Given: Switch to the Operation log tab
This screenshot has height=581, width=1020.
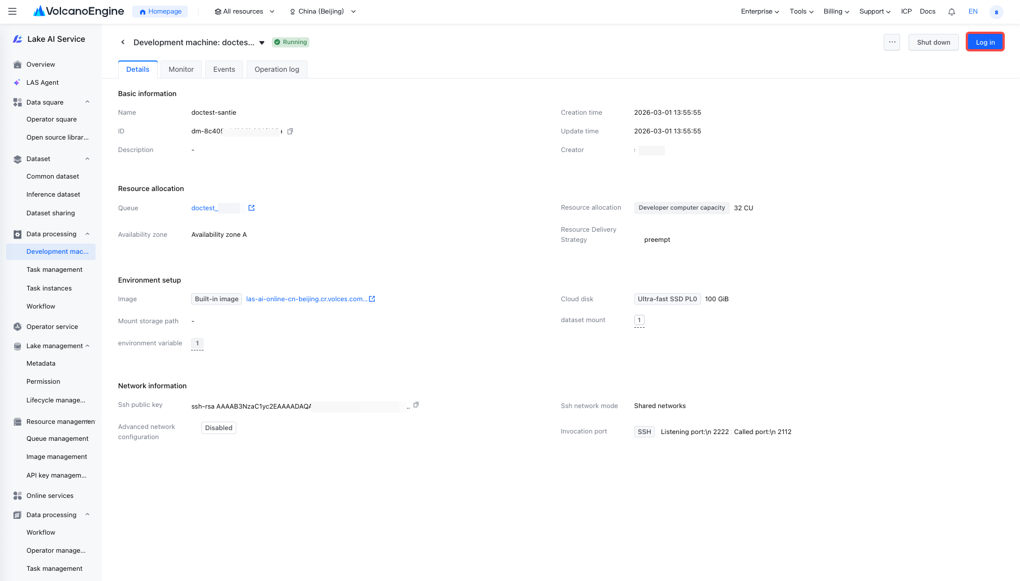Looking at the screenshot, I should pyautogui.click(x=276, y=70).
